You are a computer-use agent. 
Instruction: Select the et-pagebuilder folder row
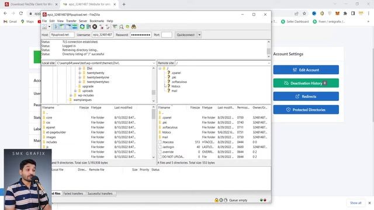click(96, 132)
